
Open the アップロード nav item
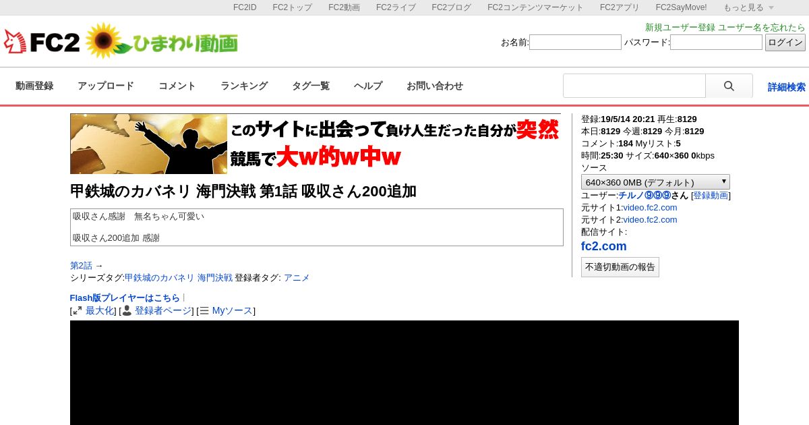click(106, 86)
